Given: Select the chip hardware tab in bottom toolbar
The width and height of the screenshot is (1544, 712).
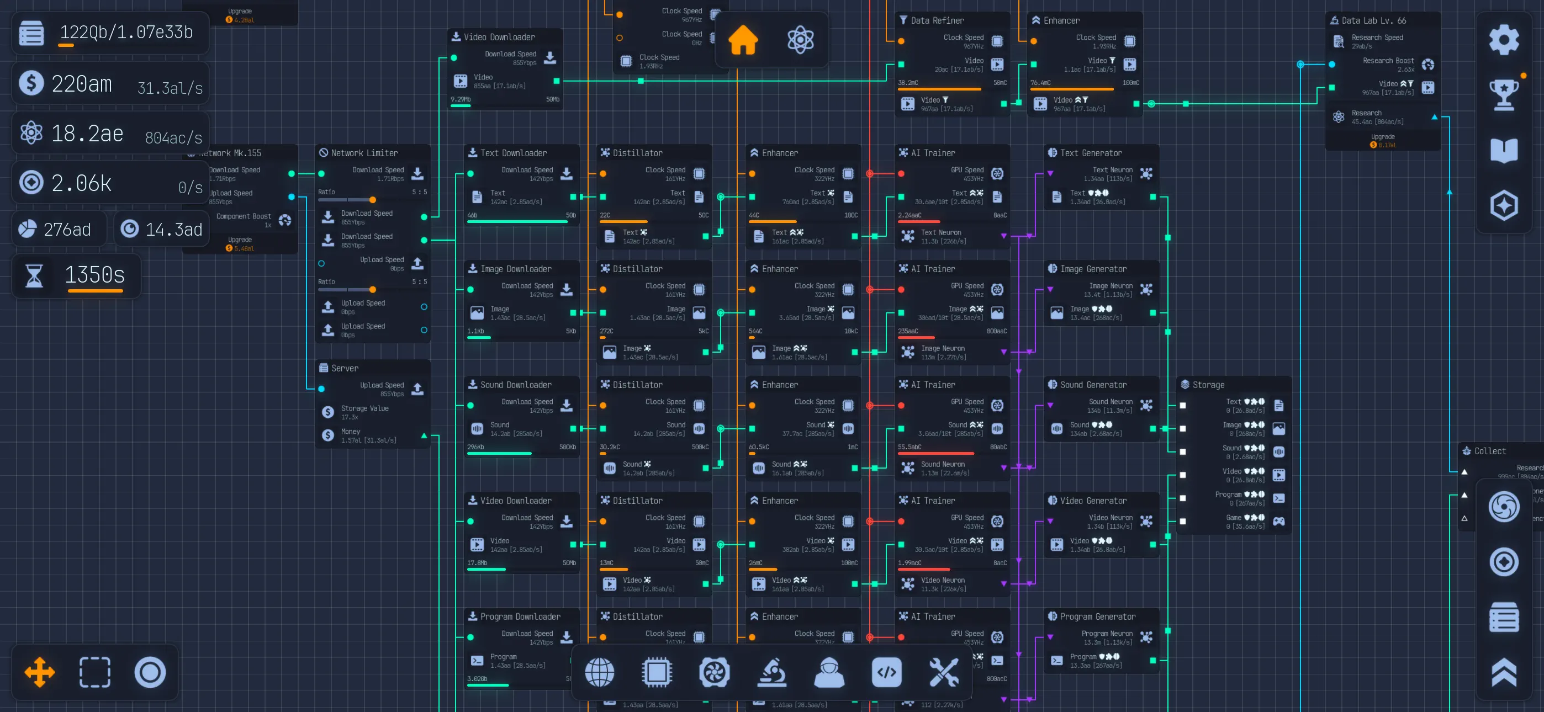Looking at the screenshot, I should (x=657, y=672).
